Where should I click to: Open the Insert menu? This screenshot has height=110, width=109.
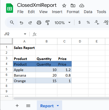[x=57, y=12]
